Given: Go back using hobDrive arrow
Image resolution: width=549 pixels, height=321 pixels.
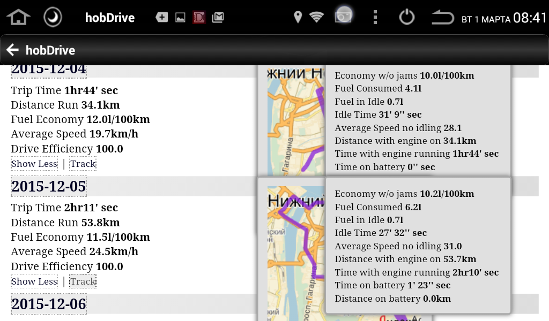Looking at the screenshot, I should (x=12, y=50).
